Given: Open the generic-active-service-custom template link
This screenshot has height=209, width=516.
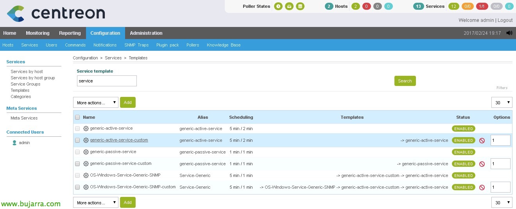Looking at the screenshot, I should 119,140.
